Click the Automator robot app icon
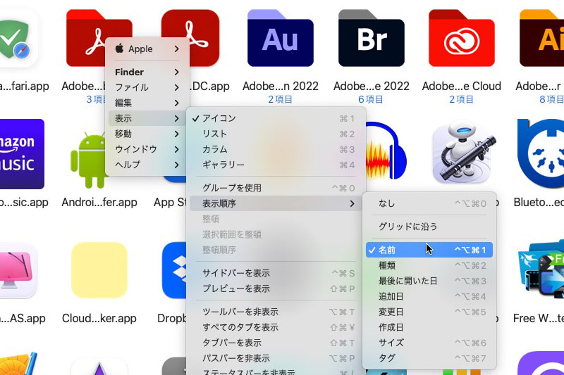The image size is (564, 375). tap(462, 154)
